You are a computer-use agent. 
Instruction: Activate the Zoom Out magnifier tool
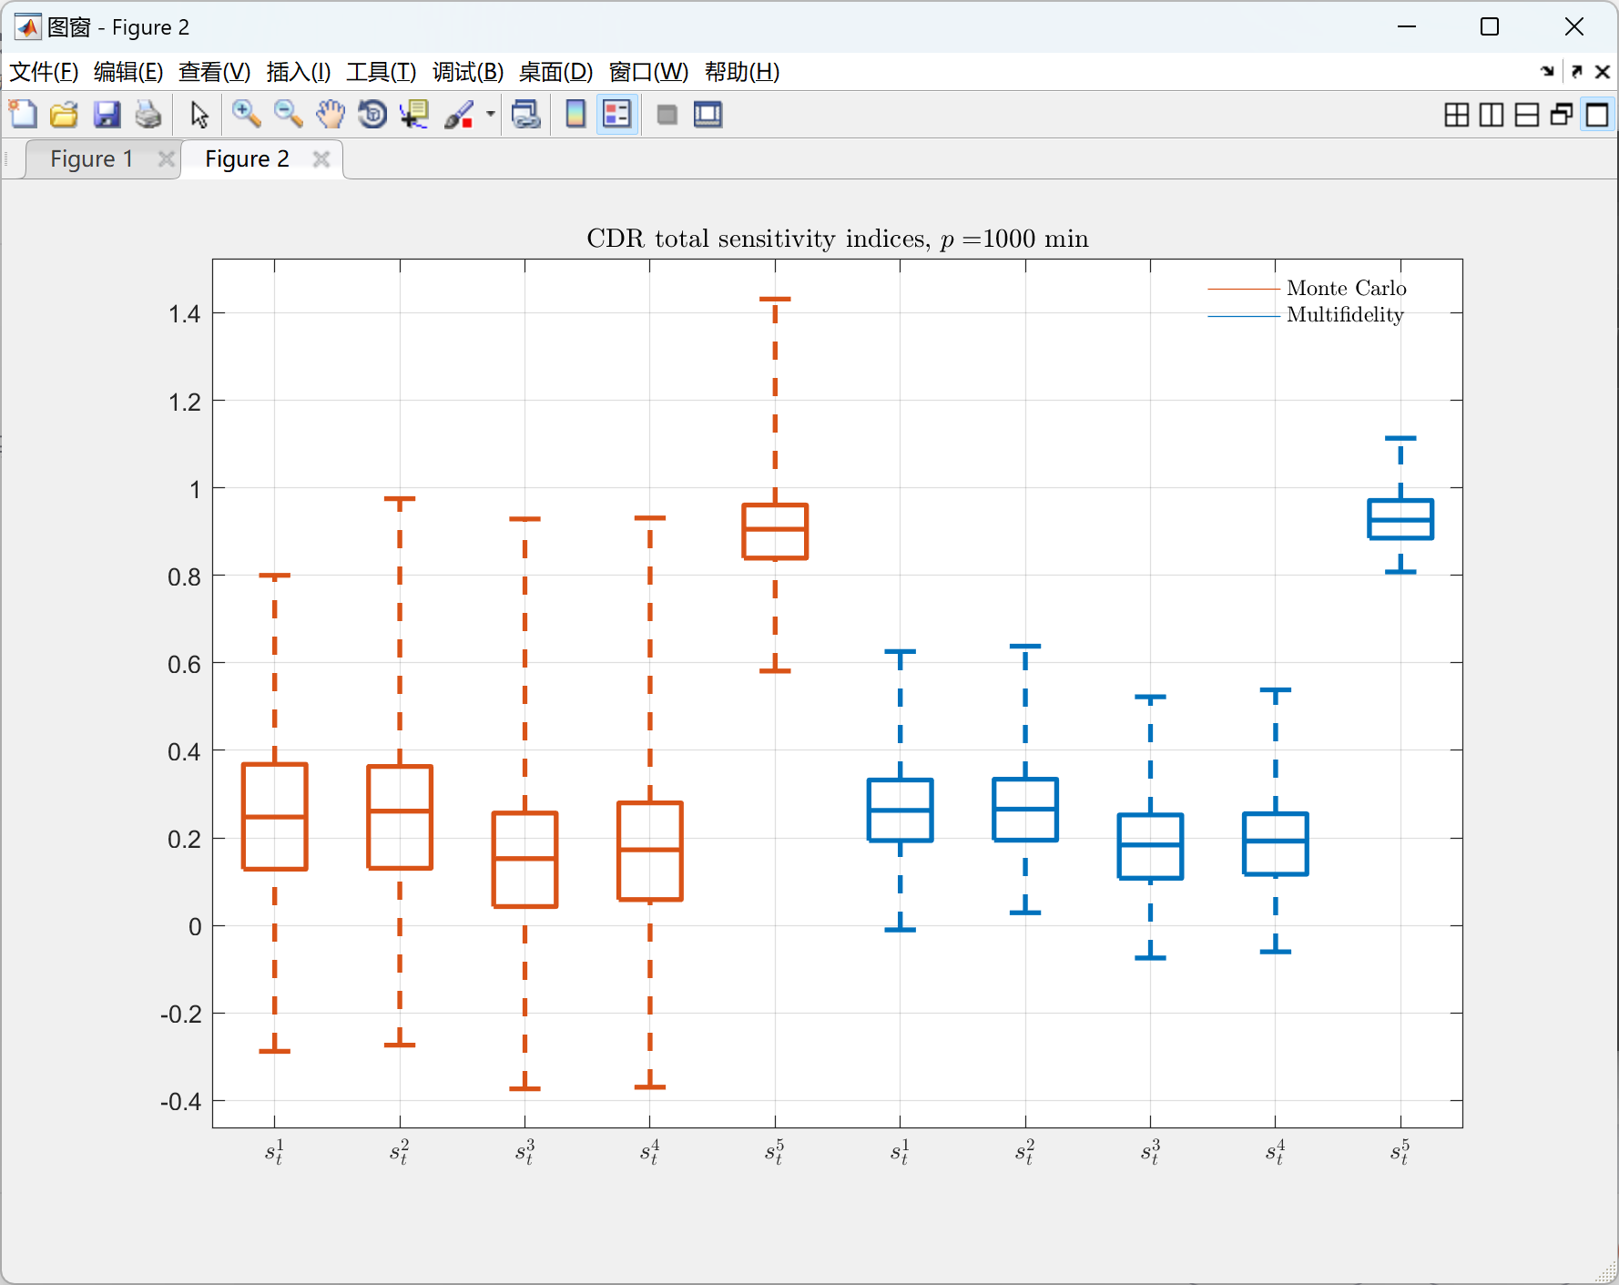[289, 115]
